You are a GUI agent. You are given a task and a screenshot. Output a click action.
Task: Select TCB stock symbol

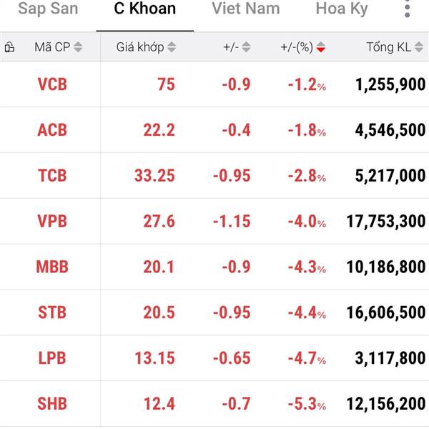click(x=52, y=176)
